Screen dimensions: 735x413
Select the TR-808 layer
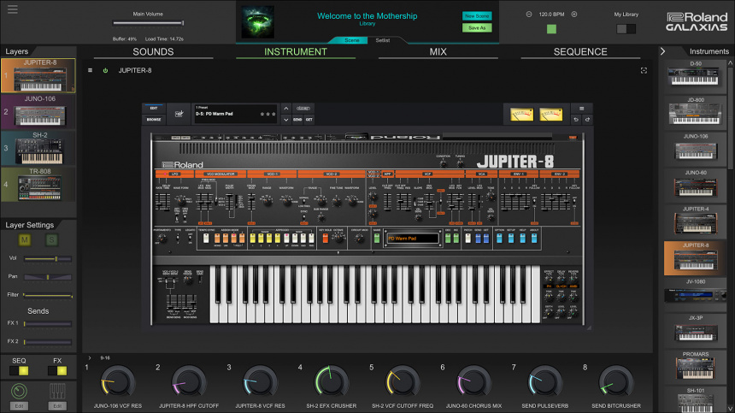[x=38, y=185]
